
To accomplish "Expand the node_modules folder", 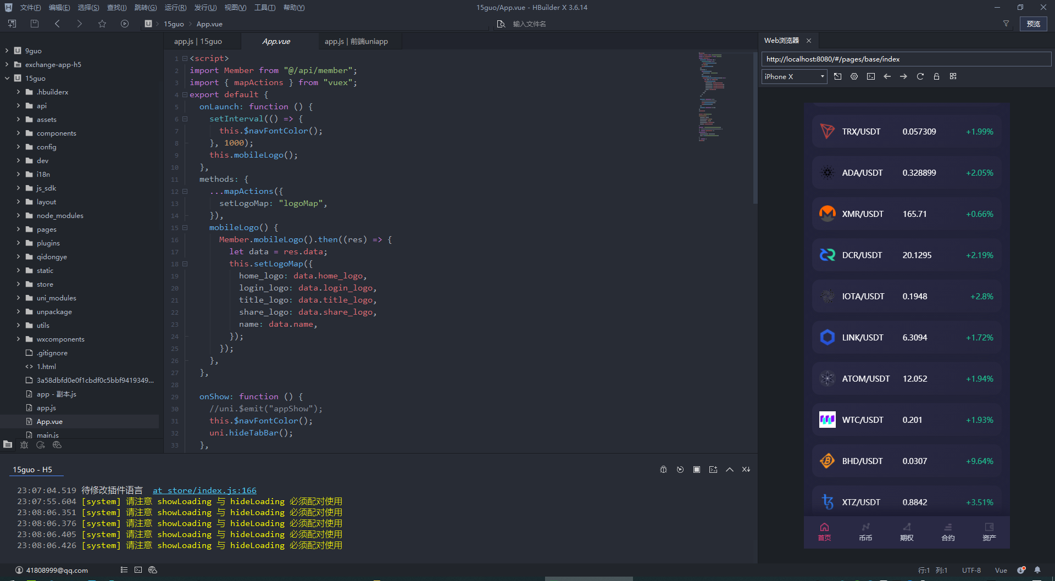I will click(18, 215).
